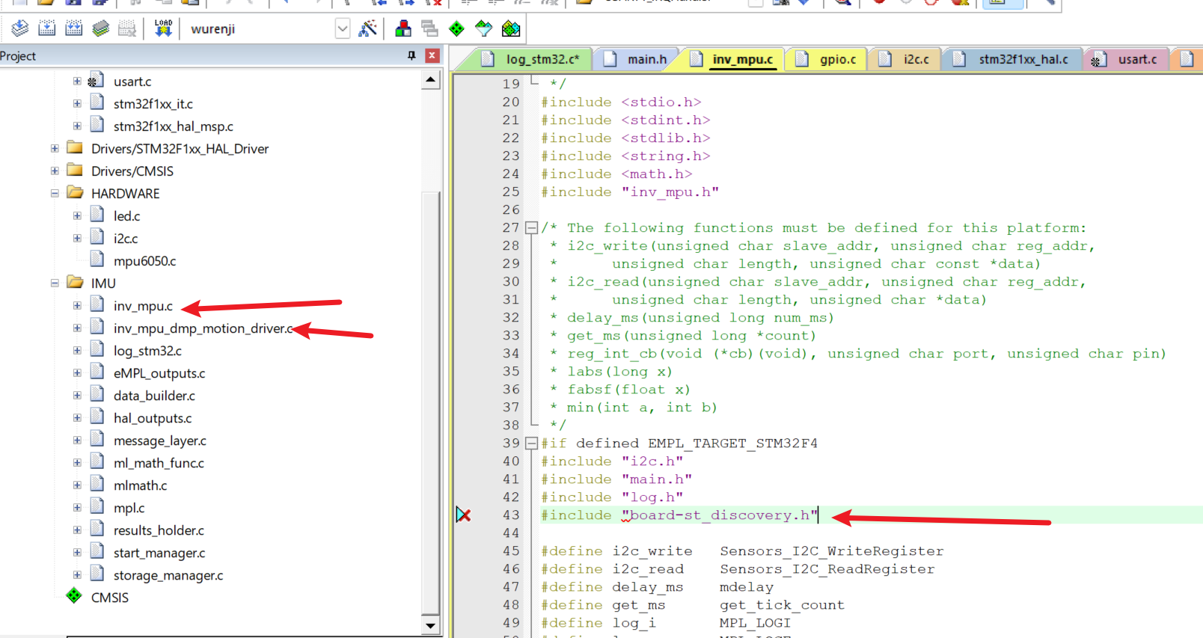Open Manage Project Items colored blocks icon

402,28
